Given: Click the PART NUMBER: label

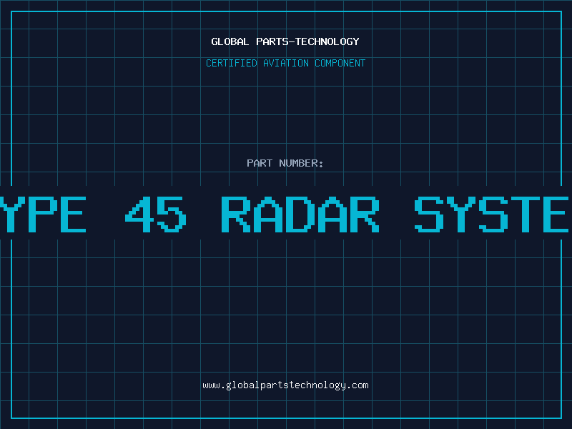Looking at the screenshot, I should (x=285, y=163).
